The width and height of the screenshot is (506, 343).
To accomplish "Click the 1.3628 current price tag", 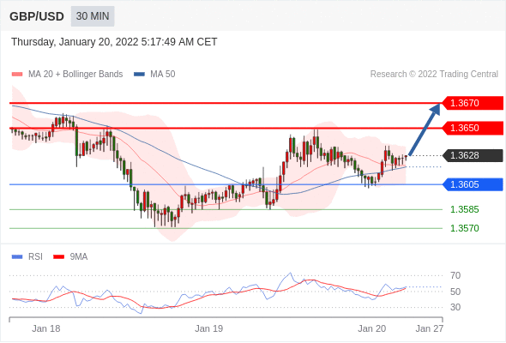I will 473,155.
